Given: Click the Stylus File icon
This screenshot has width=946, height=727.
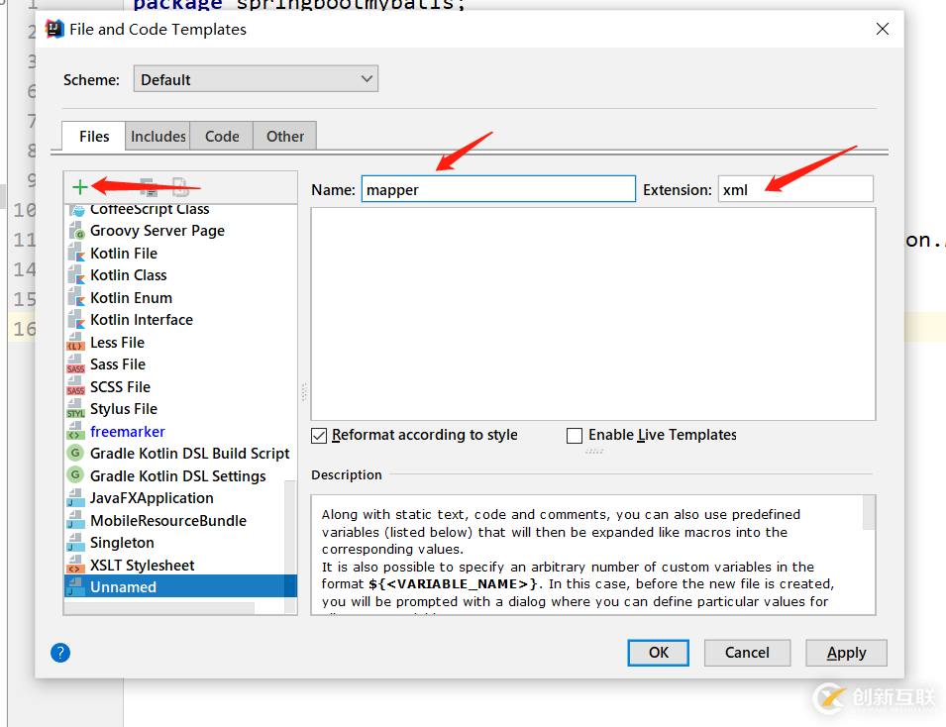Looking at the screenshot, I should tap(75, 410).
